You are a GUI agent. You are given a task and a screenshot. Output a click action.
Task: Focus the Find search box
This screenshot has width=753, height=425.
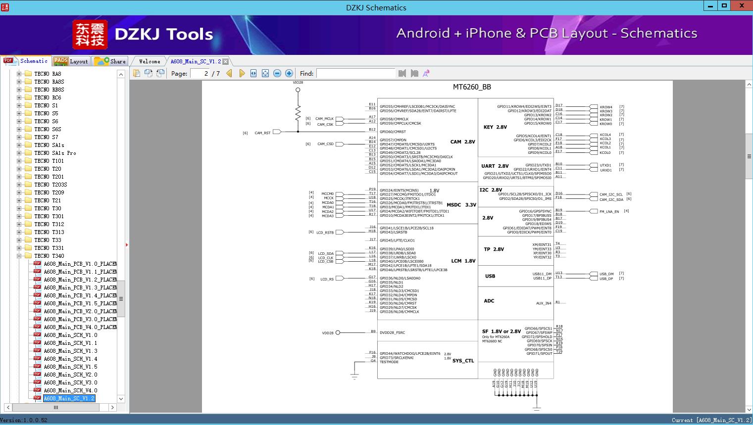pos(356,73)
